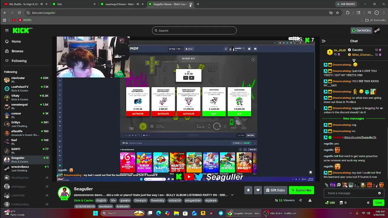Jump to New messages in chat
Viewport: 388px width, 218px height.
point(353,118)
